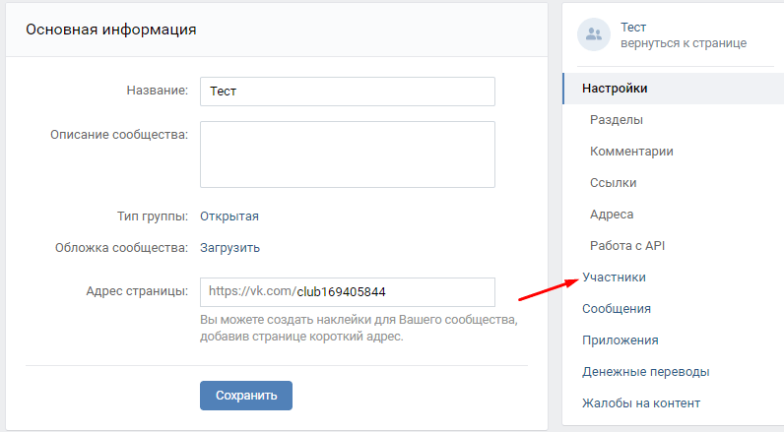Image resolution: width=784 pixels, height=432 pixels.
Task: Open the Тест community name link
Action: (x=633, y=27)
